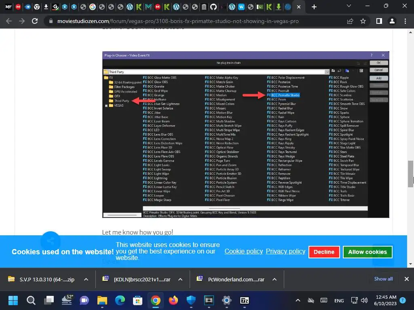This screenshot has height=310, width=414.
Task: Switch to Firefox on the taskbar
Action: click(x=173, y=300)
